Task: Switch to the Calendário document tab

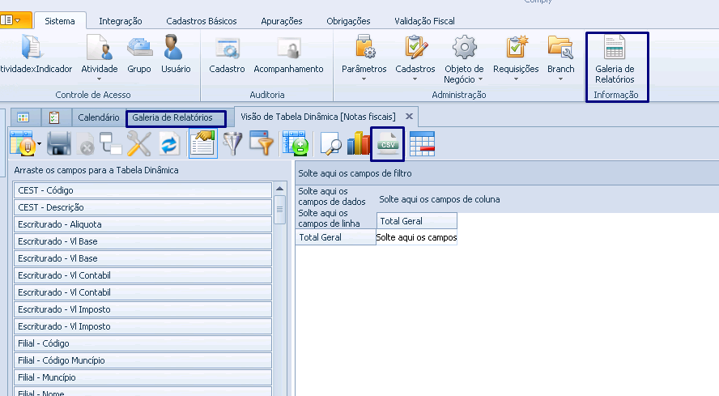Action: (98, 117)
